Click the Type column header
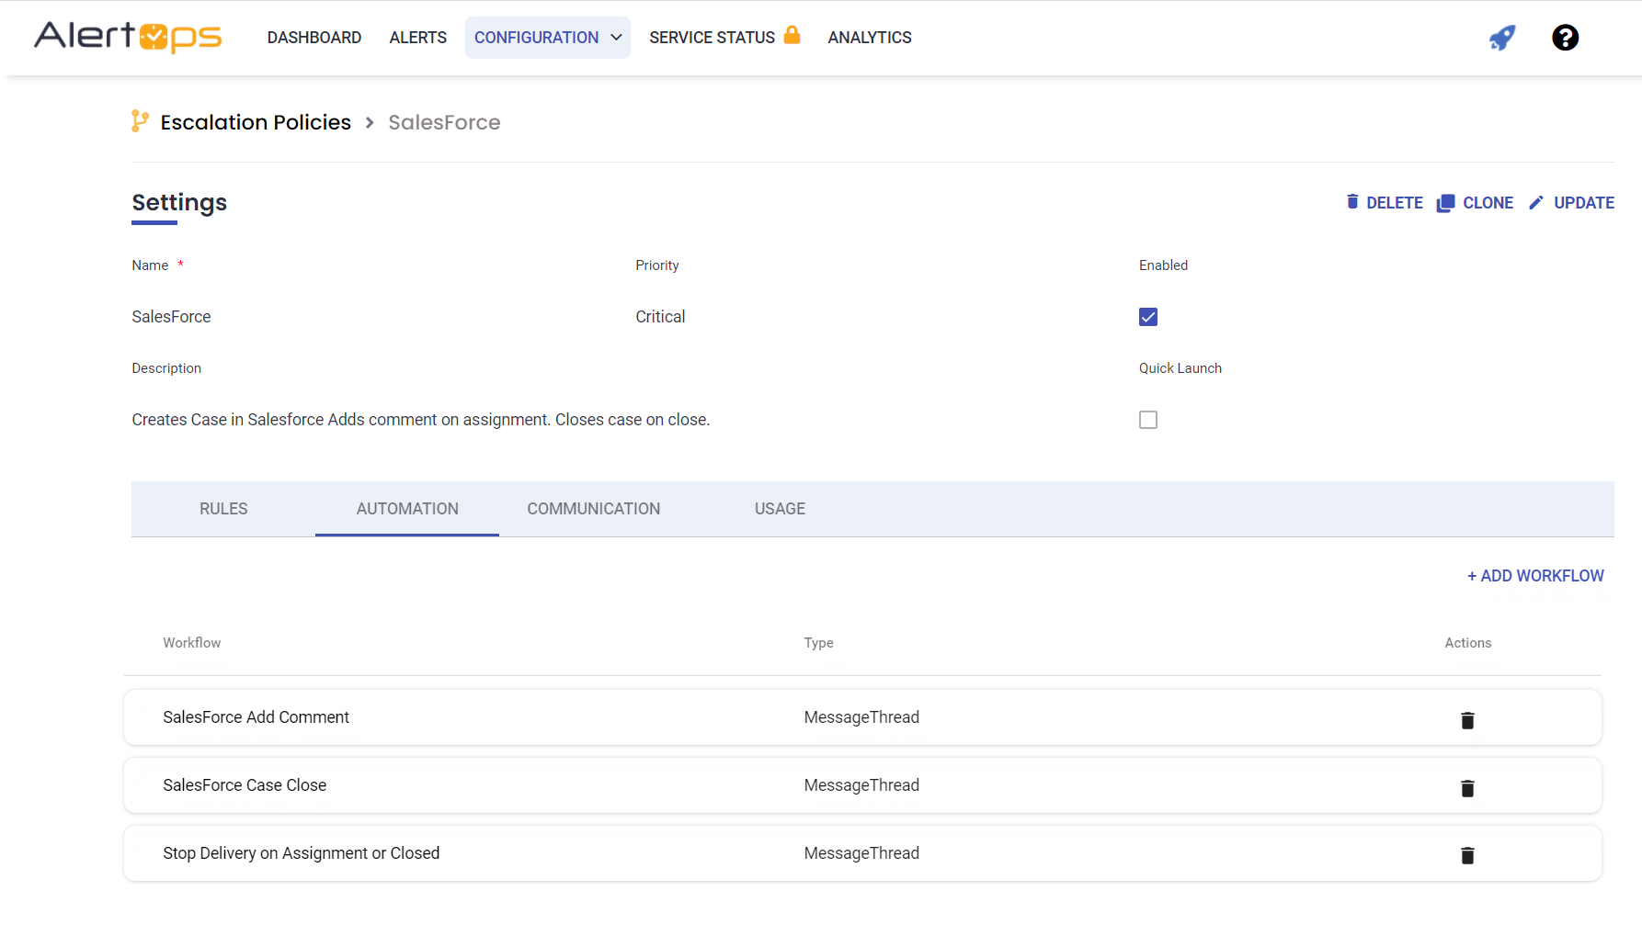 (x=818, y=643)
